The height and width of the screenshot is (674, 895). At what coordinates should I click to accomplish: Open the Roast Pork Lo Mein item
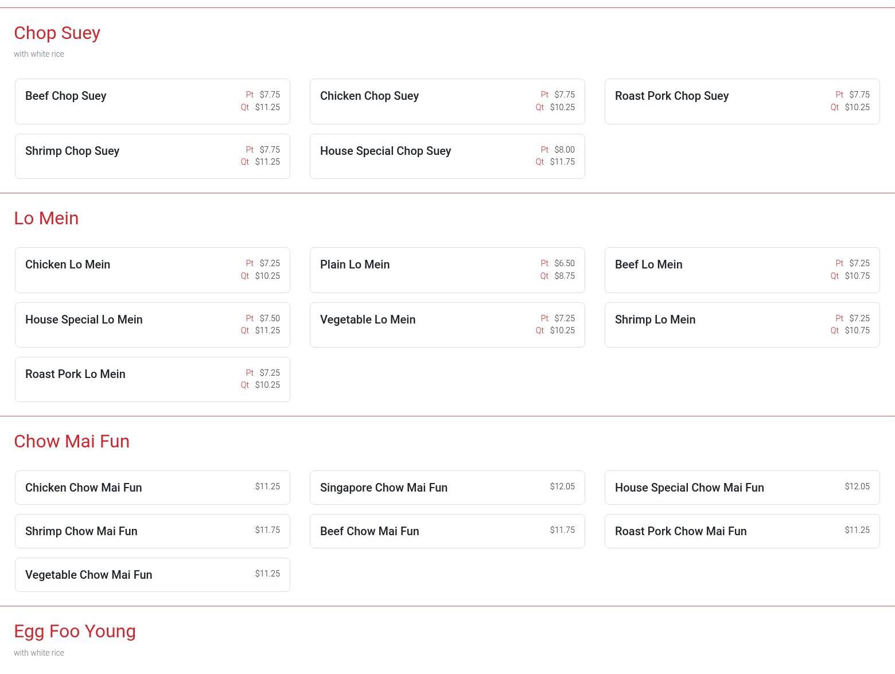click(x=152, y=379)
